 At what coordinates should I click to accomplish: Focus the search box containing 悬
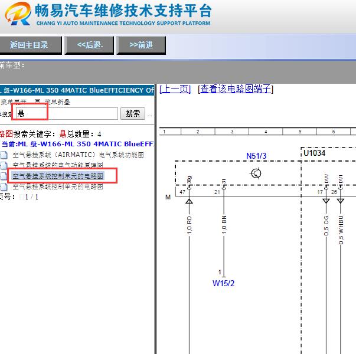[67, 113]
